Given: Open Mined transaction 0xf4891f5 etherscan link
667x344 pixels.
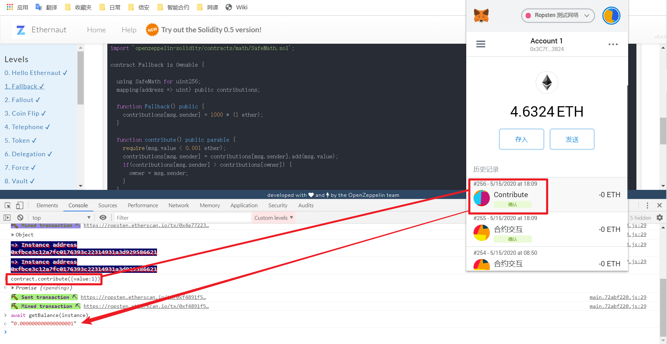Looking at the screenshot, I should pyautogui.click(x=146, y=306).
